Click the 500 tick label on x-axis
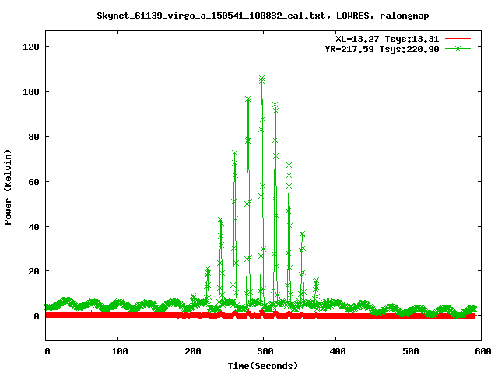Viewport: 498px width, 373px height. pyautogui.click(x=409, y=352)
